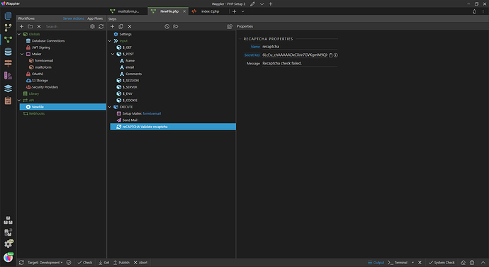Add a new workflow with plus icon
The image size is (489, 267).
click(x=21, y=26)
